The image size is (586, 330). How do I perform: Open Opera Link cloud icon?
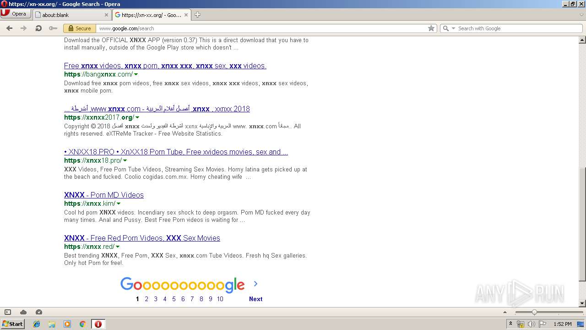(x=23, y=312)
